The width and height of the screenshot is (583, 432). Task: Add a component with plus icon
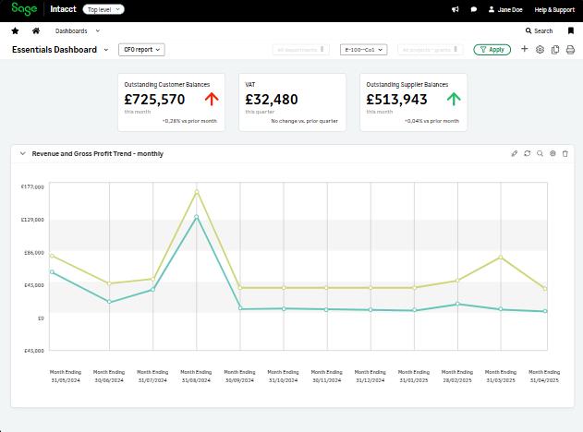coord(524,49)
